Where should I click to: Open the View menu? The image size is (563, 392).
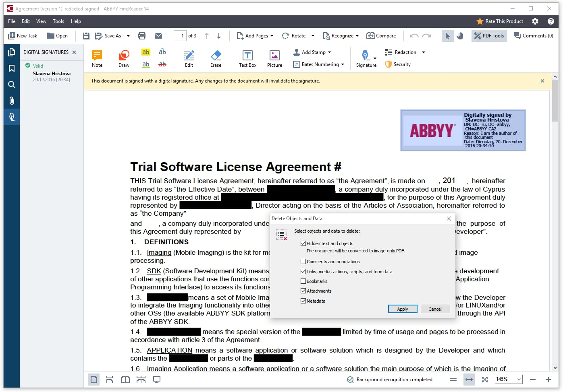point(41,21)
